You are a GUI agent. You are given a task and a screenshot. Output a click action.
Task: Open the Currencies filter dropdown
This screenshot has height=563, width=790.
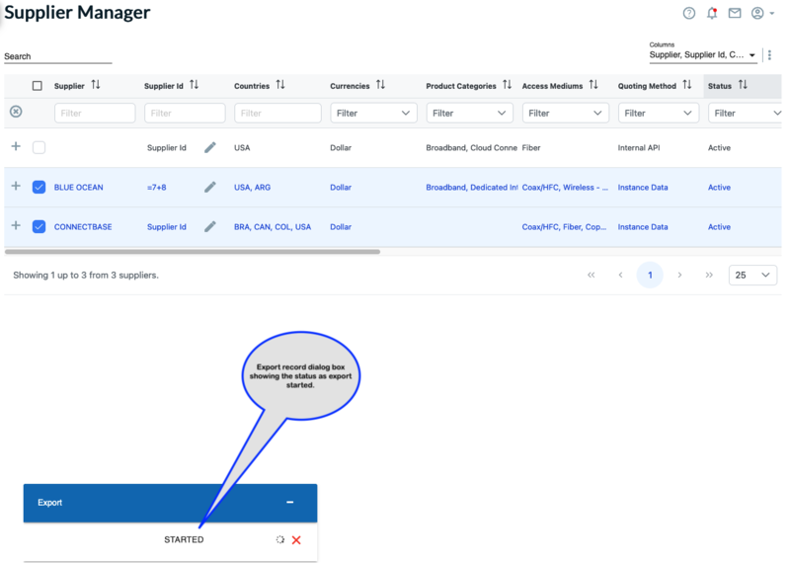pyautogui.click(x=373, y=114)
